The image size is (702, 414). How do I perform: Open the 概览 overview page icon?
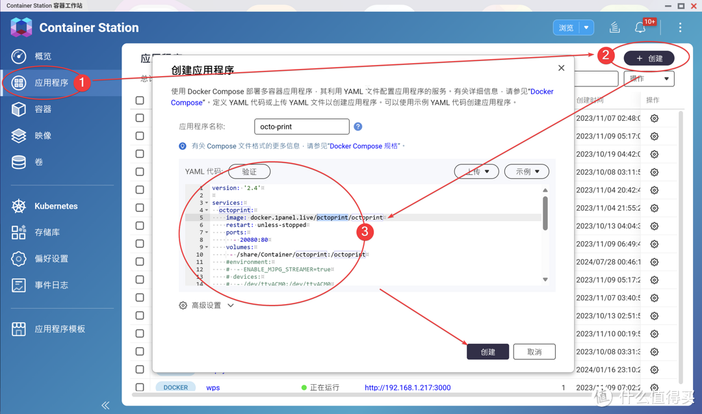click(x=18, y=57)
